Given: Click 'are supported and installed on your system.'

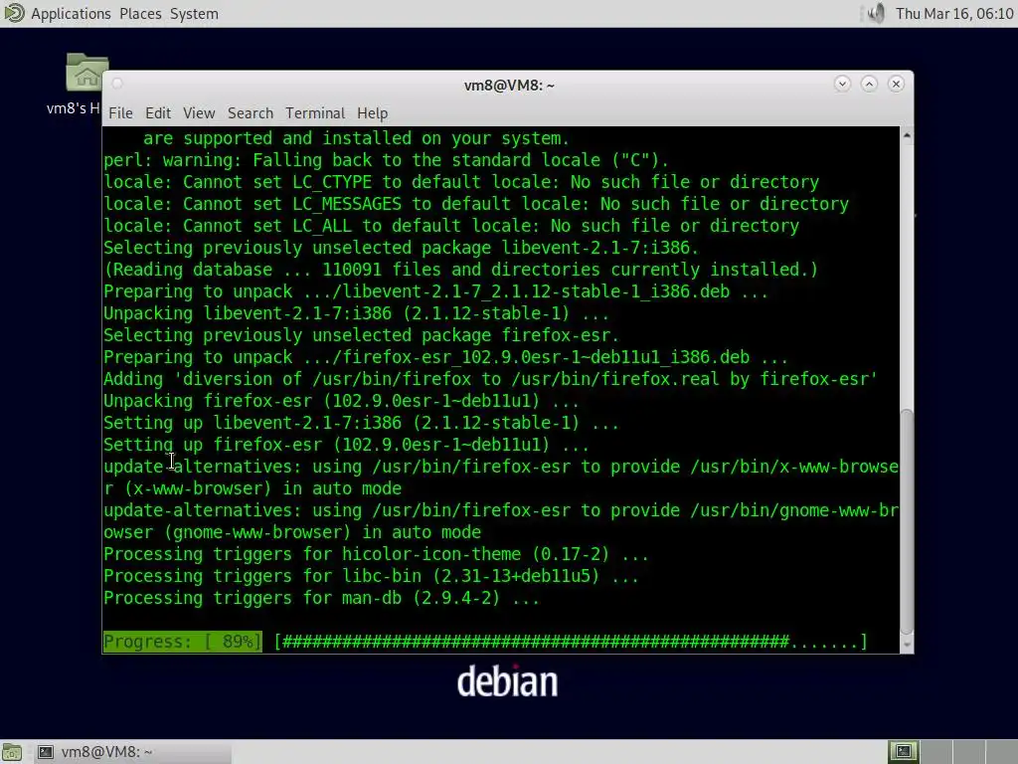Looking at the screenshot, I should coord(357,138).
